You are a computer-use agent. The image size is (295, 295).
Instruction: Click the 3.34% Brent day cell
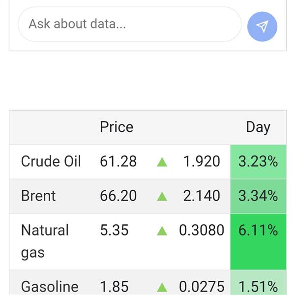(x=258, y=196)
